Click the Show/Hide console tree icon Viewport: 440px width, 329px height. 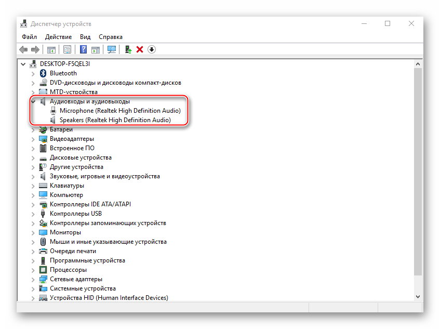pyautogui.click(x=51, y=49)
